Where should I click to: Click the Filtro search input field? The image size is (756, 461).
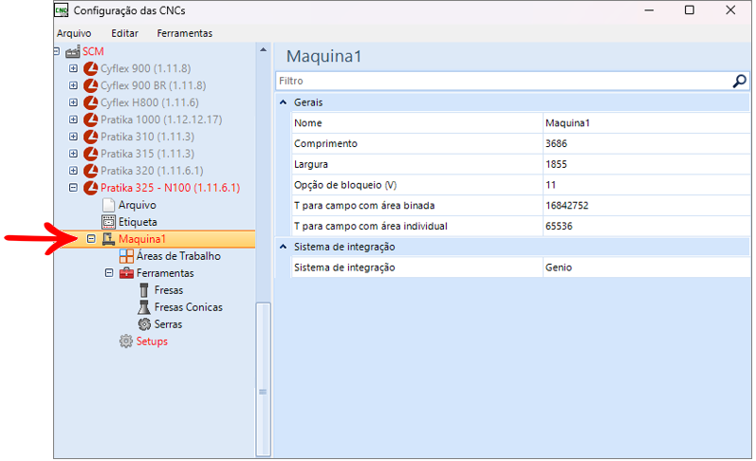[x=503, y=82]
